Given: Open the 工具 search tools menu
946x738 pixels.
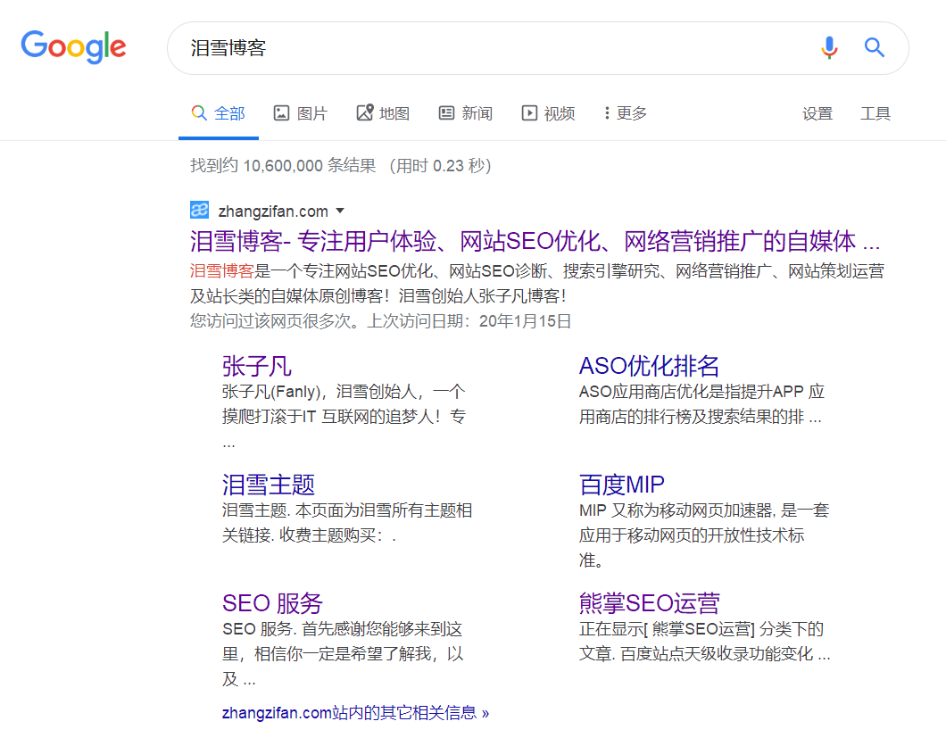Looking at the screenshot, I should point(875,113).
